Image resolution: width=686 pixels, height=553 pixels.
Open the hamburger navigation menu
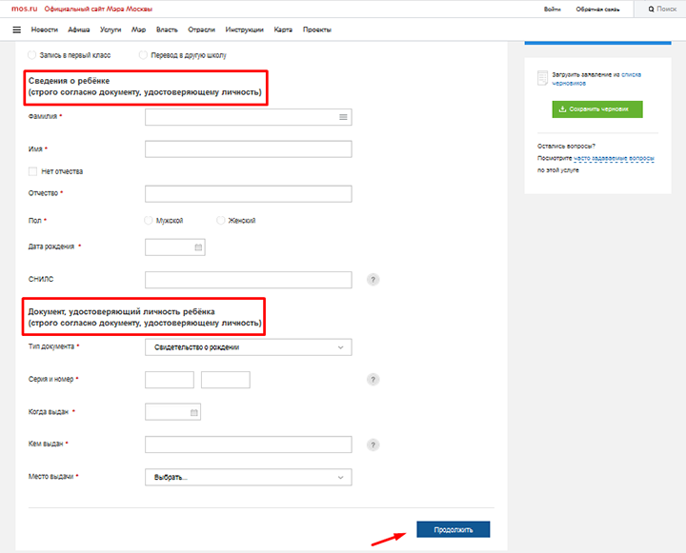pos(16,30)
